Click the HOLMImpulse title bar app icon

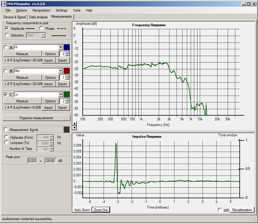(4, 4)
